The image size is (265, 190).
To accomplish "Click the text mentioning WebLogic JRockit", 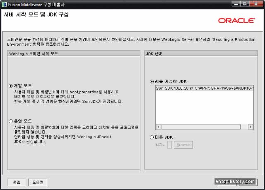I will coord(63,137).
